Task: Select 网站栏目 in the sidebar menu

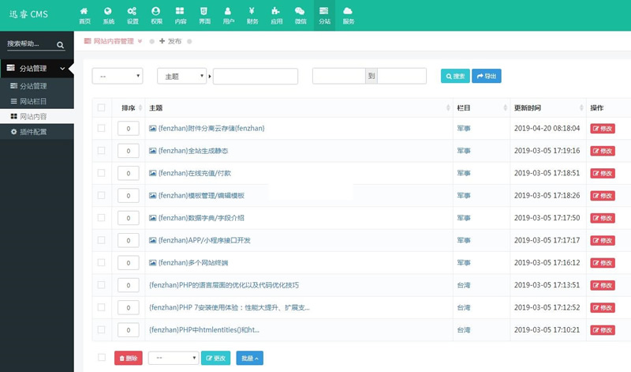Action: (33, 101)
